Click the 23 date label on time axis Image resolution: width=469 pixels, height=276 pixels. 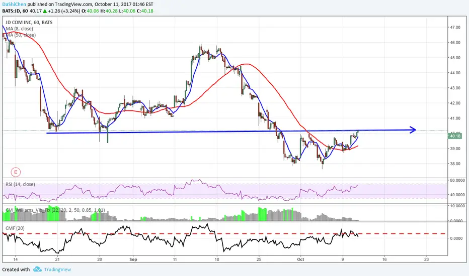click(427, 259)
